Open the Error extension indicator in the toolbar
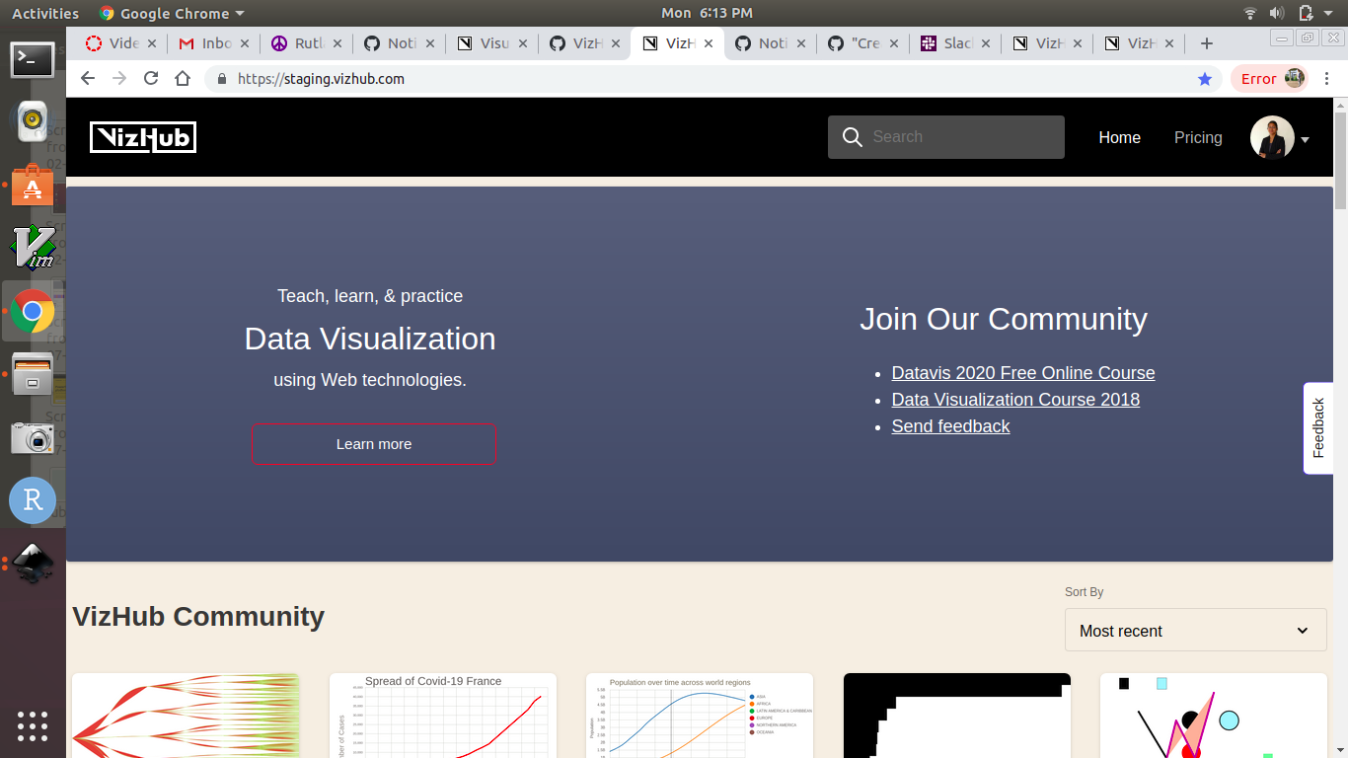This screenshot has width=1348, height=758. [x=1258, y=78]
